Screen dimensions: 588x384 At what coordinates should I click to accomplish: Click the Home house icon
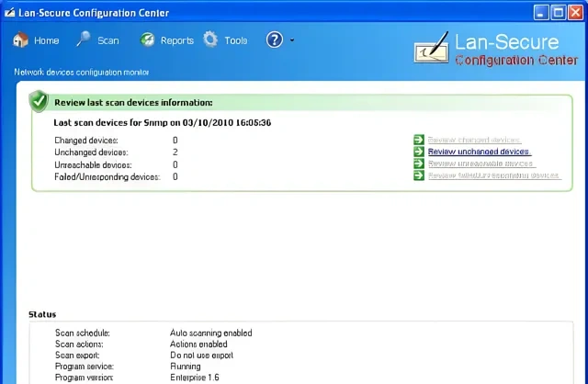coord(20,40)
